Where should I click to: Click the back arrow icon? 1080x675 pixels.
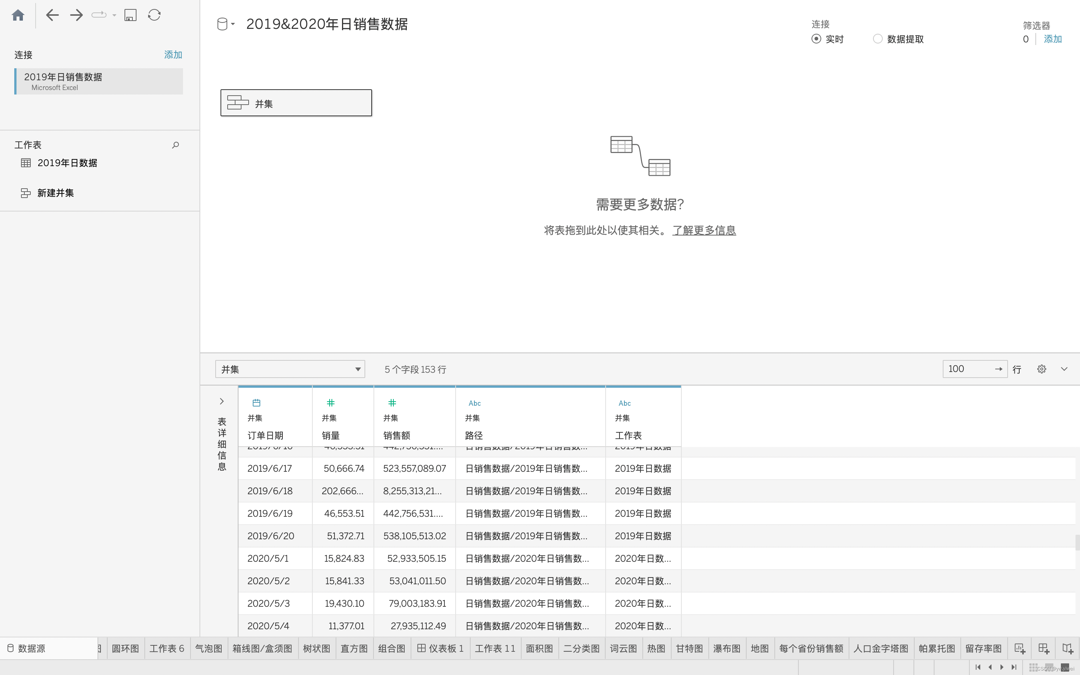[52, 15]
